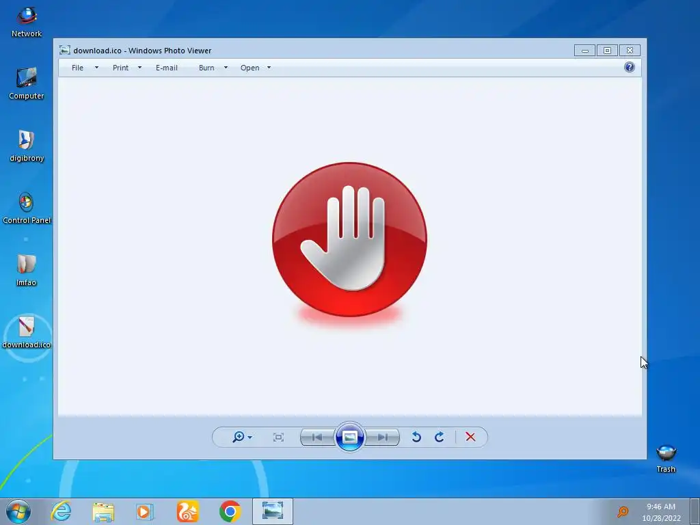This screenshot has height=525, width=700.
Task: Click E-mail in the toolbar
Action: [x=167, y=68]
